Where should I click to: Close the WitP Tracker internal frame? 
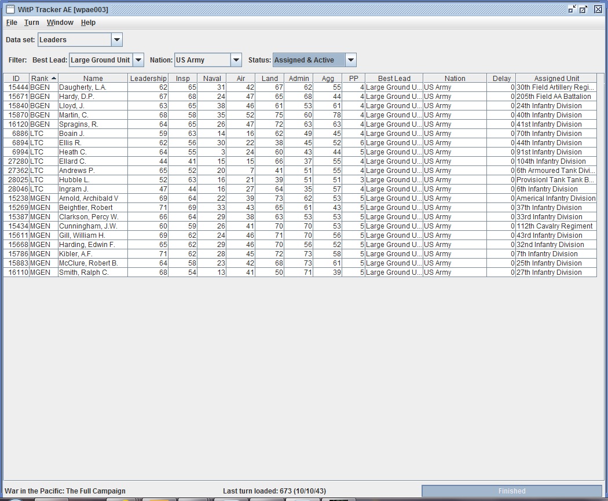[x=598, y=9]
